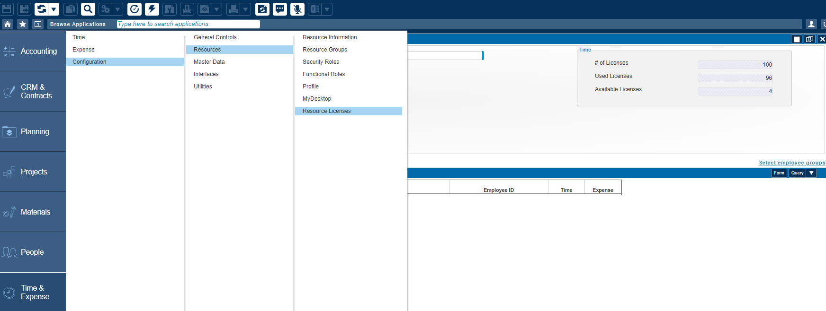Choose Master Data in Configuration submenu

(x=209, y=62)
